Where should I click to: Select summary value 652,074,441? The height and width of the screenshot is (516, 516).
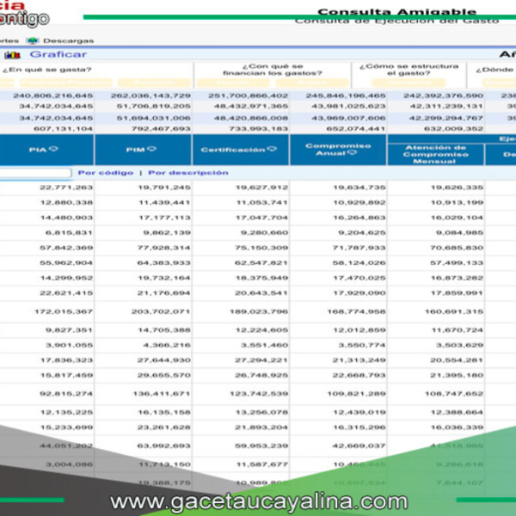click(356, 129)
